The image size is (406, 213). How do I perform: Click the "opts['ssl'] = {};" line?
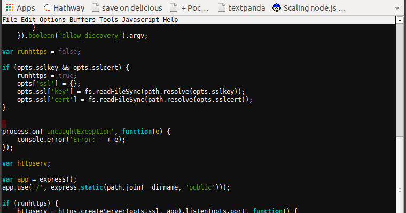[49, 84]
